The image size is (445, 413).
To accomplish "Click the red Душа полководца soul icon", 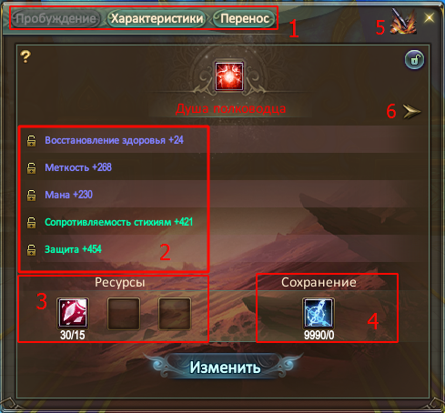I will click(229, 76).
